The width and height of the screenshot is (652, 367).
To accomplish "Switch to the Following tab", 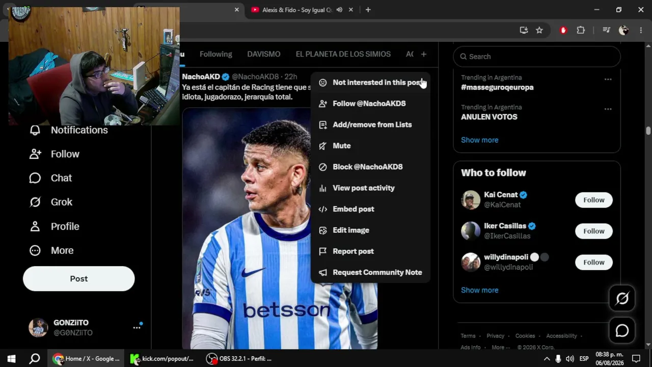I will (215, 54).
